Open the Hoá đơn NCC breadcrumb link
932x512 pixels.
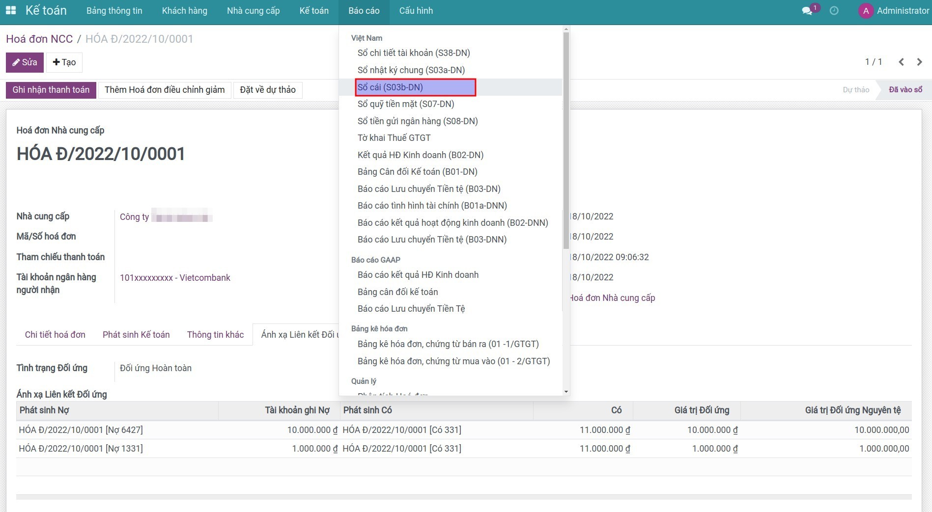click(39, 39)
